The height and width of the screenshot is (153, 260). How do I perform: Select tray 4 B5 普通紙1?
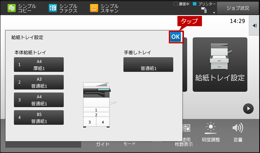(39, 117)
